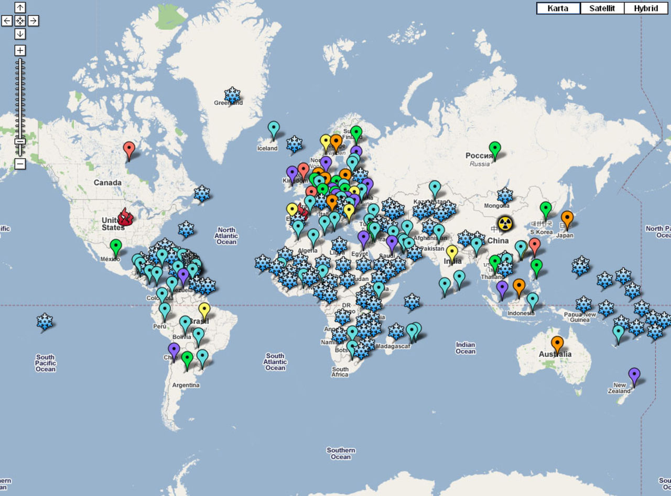
Task: Click the pan down arrow button
Action: point(20,34)
